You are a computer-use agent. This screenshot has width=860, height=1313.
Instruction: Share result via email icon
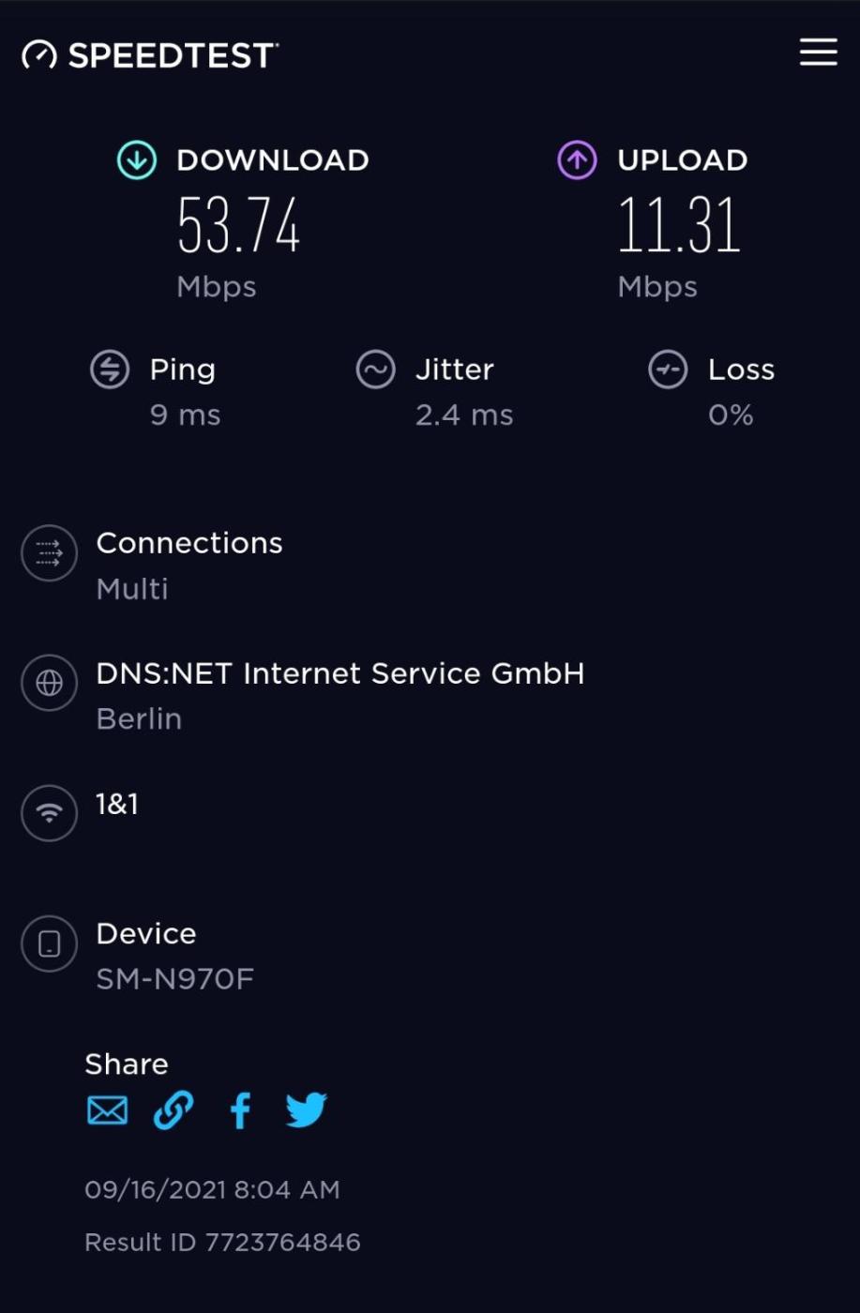click(x=107, y=1110)
